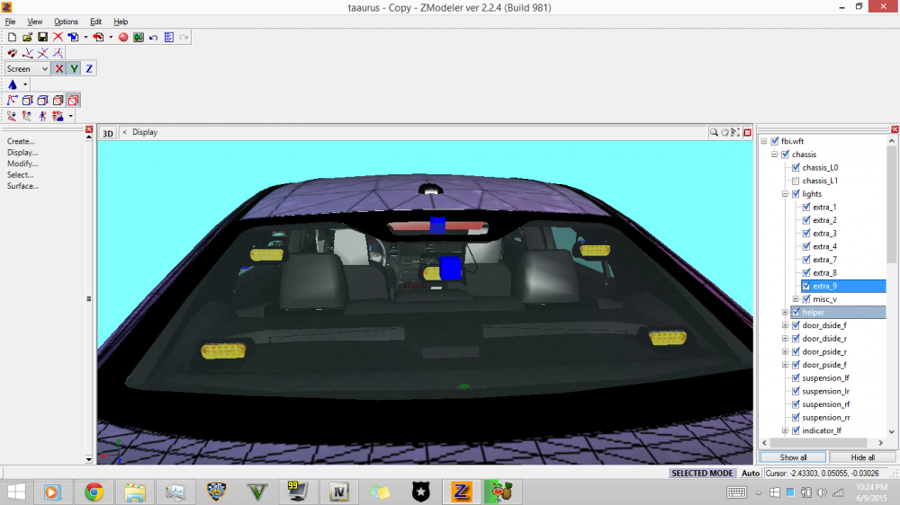Viewport: 900px width, 505px height.
Task: Click the first selection filter icon in bottom toolbar row
Action: (12, 116)
